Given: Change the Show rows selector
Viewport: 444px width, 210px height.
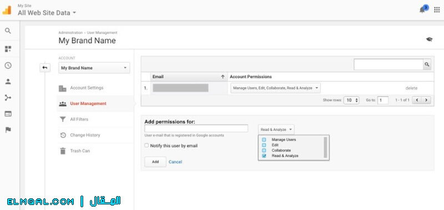Looking at the screenshot, I should (x=351, y=100).
